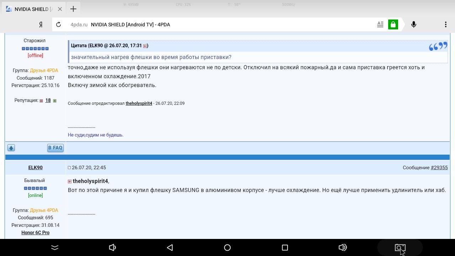Screen dimensions: 455x256
Task: Open the browser three-dot menu
Action: tap(445, 25)
